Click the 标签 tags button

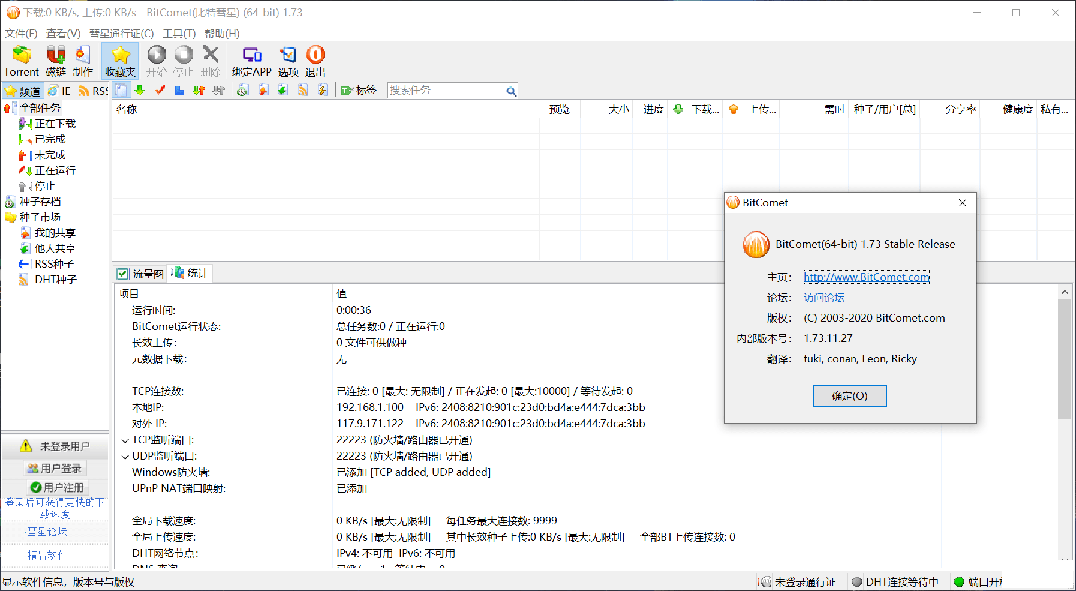[359, 91]
